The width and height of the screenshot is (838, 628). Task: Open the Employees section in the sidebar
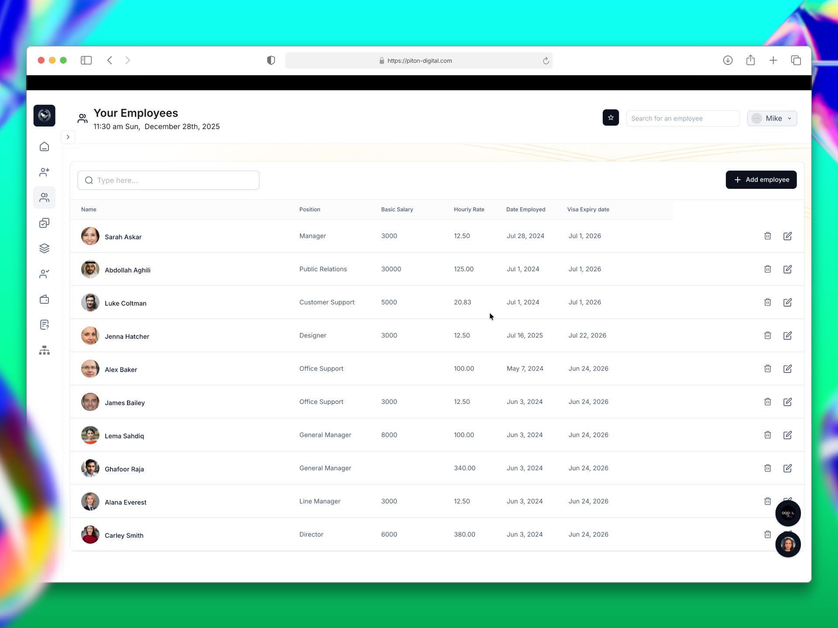point(45,198)
